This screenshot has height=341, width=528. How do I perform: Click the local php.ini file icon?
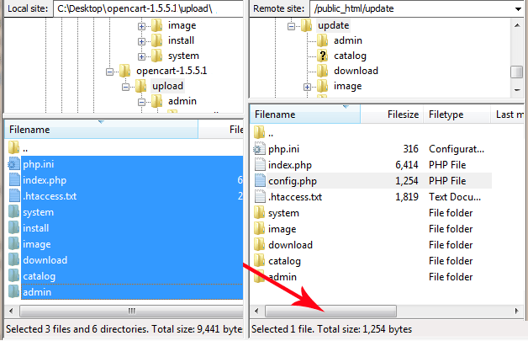(13, 164)
